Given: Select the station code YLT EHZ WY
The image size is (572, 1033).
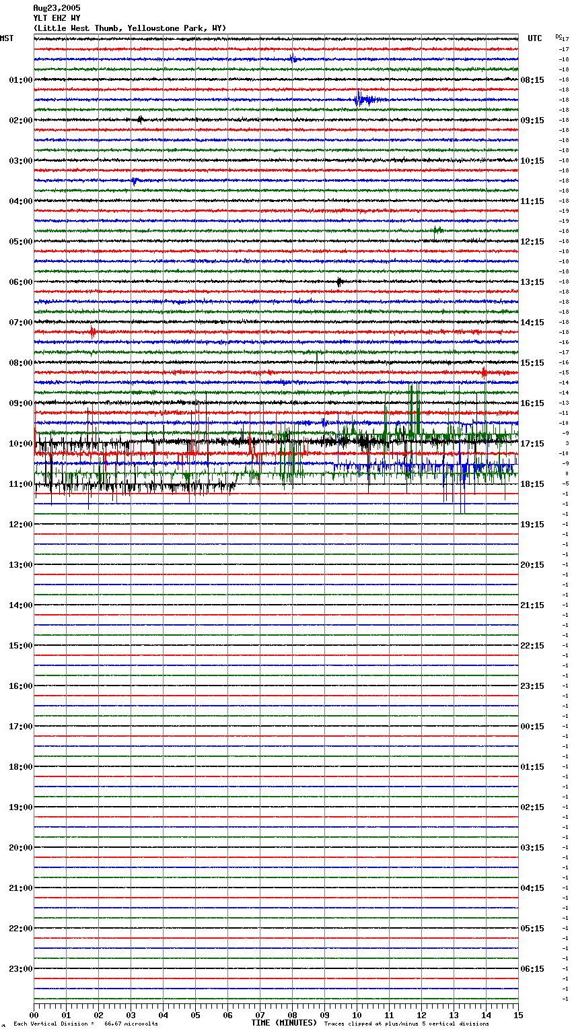Looking at the screenshot, I should (x=57, y=18).
